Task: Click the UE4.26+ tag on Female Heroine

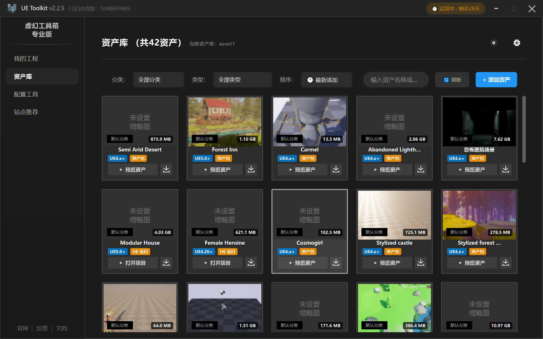Action: [204, 252]
